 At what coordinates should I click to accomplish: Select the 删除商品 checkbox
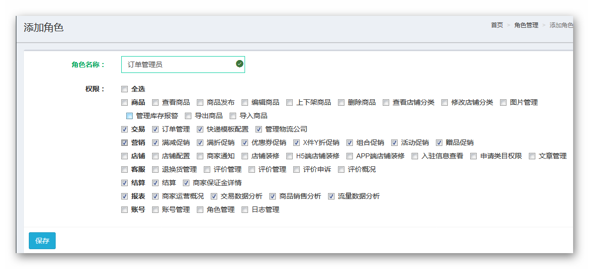click(341, 102)
